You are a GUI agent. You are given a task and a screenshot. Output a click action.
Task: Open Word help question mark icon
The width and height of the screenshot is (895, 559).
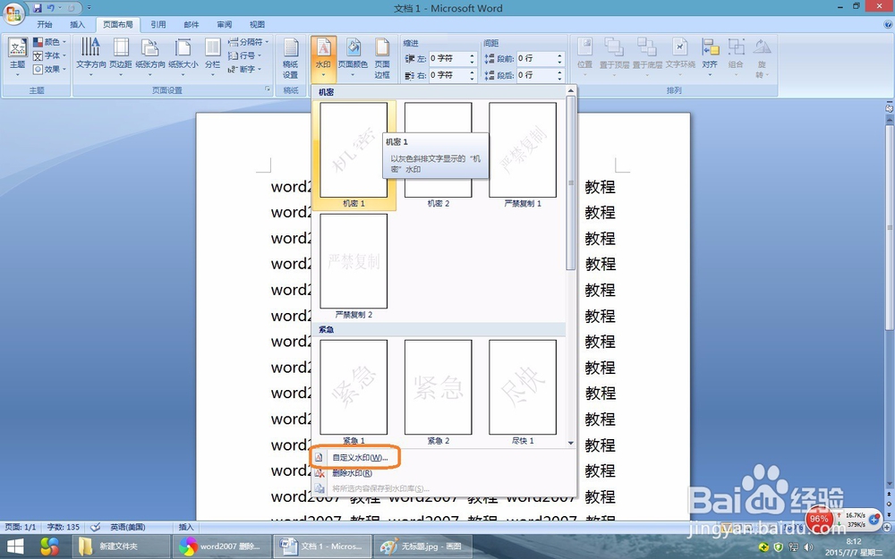888,24
